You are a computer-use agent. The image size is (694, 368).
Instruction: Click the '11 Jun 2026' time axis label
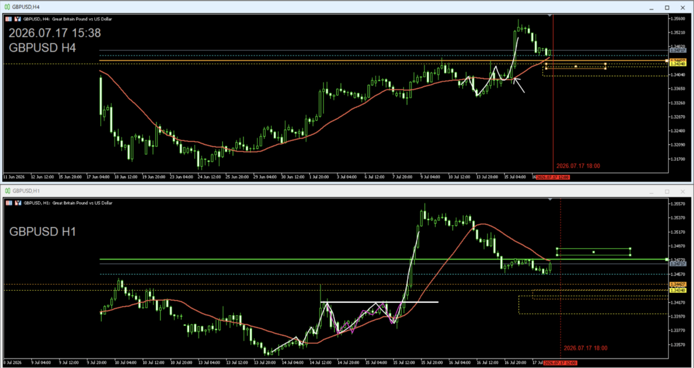pyautogui.click(x=14, y=177)
